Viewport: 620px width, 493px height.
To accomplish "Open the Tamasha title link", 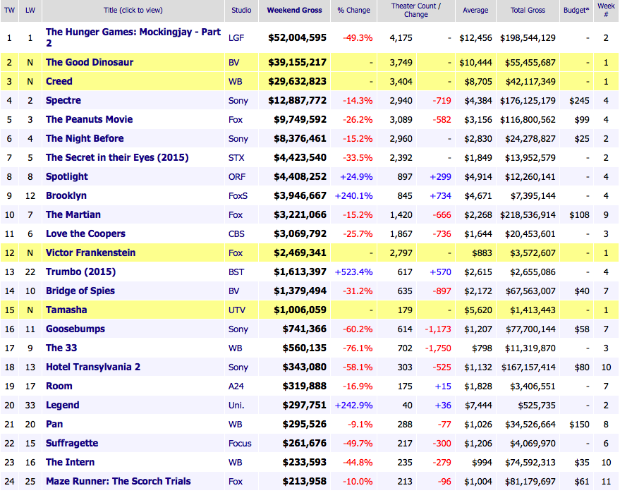I will coord(66,310).
